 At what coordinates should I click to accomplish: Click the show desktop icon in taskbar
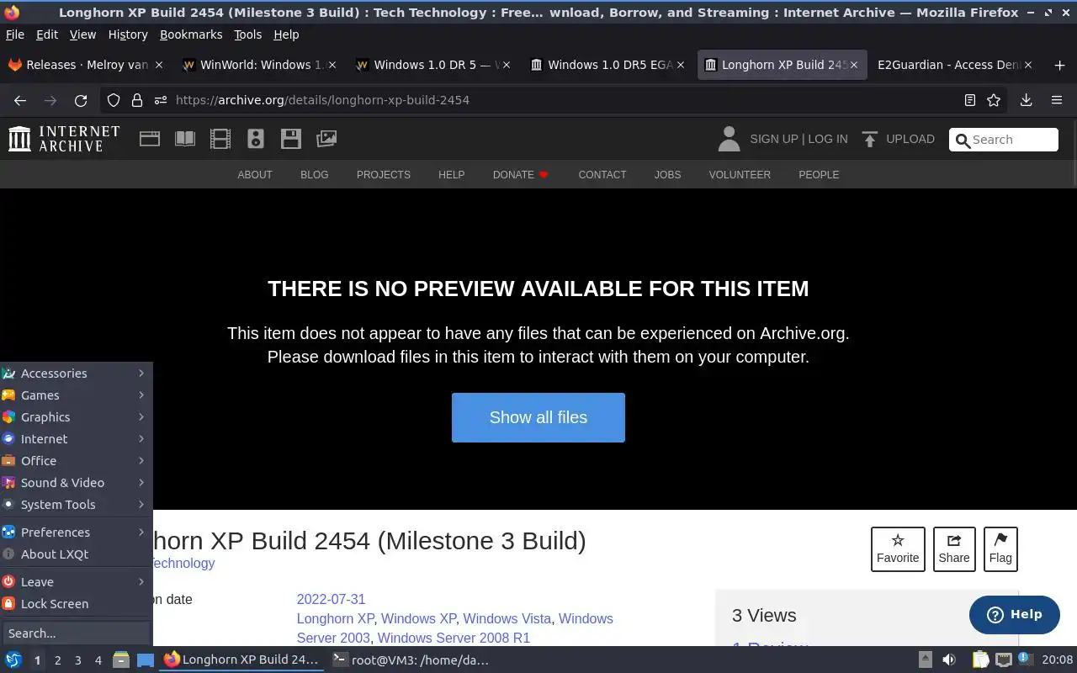[x=146, y=660]
